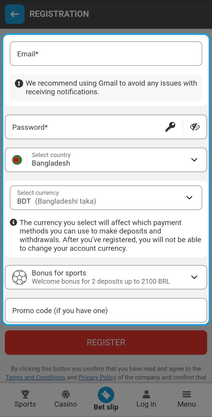Image resolution: width=212 pixels, height=417 pixels.
Task: Expand the Select country dropdown
Action: (194, 160)
